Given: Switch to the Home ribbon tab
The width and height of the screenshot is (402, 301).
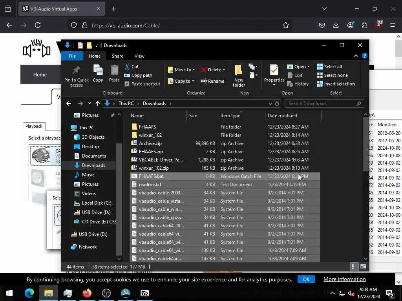Looking at the screenshot, I should [95, 56].
